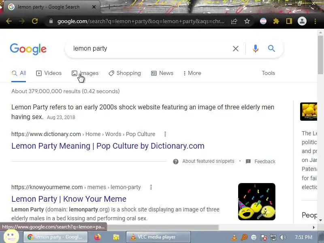Image resolution: width=324 pixels, height=243 pixels.
Task: Clear the search box with X icon
Action: point(236,49)
